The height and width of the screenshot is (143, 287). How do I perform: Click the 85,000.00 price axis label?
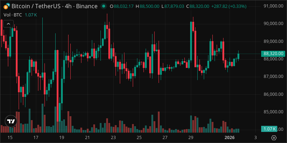273,112
